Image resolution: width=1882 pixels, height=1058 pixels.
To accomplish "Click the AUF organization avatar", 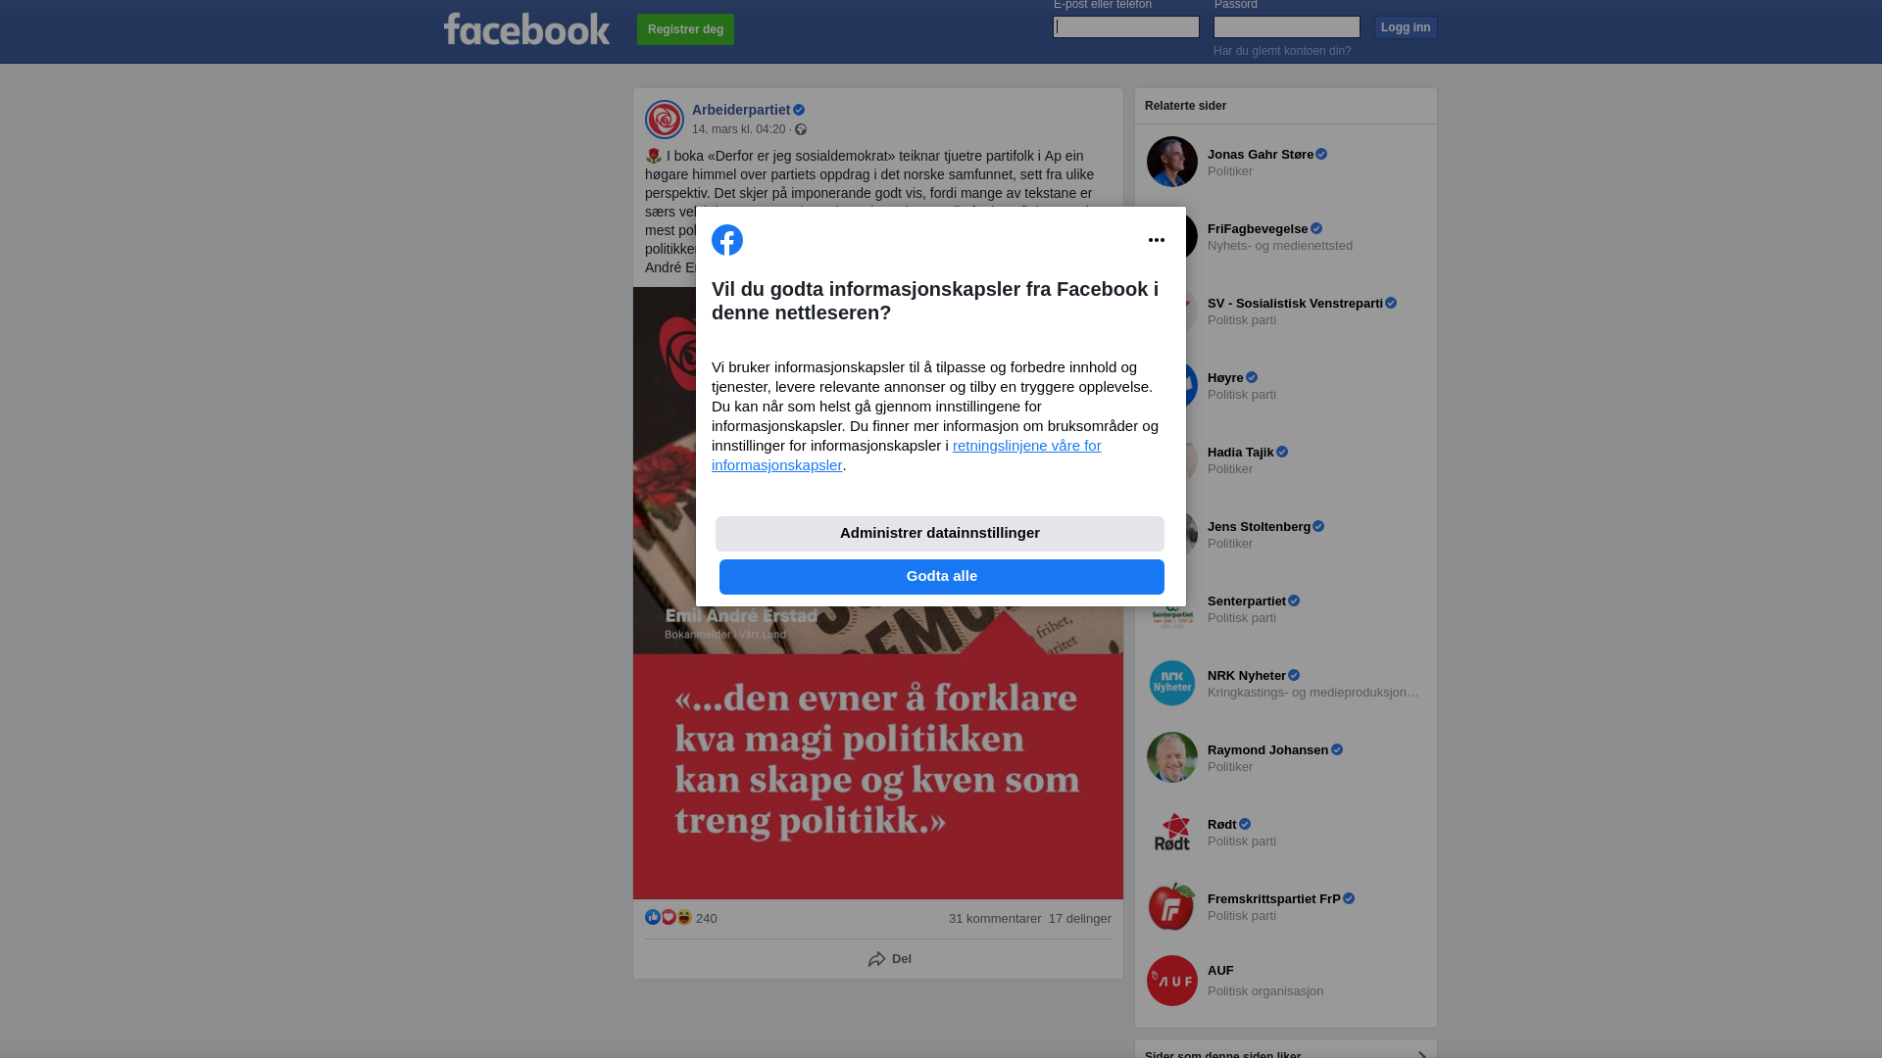I will (1172, 981).
